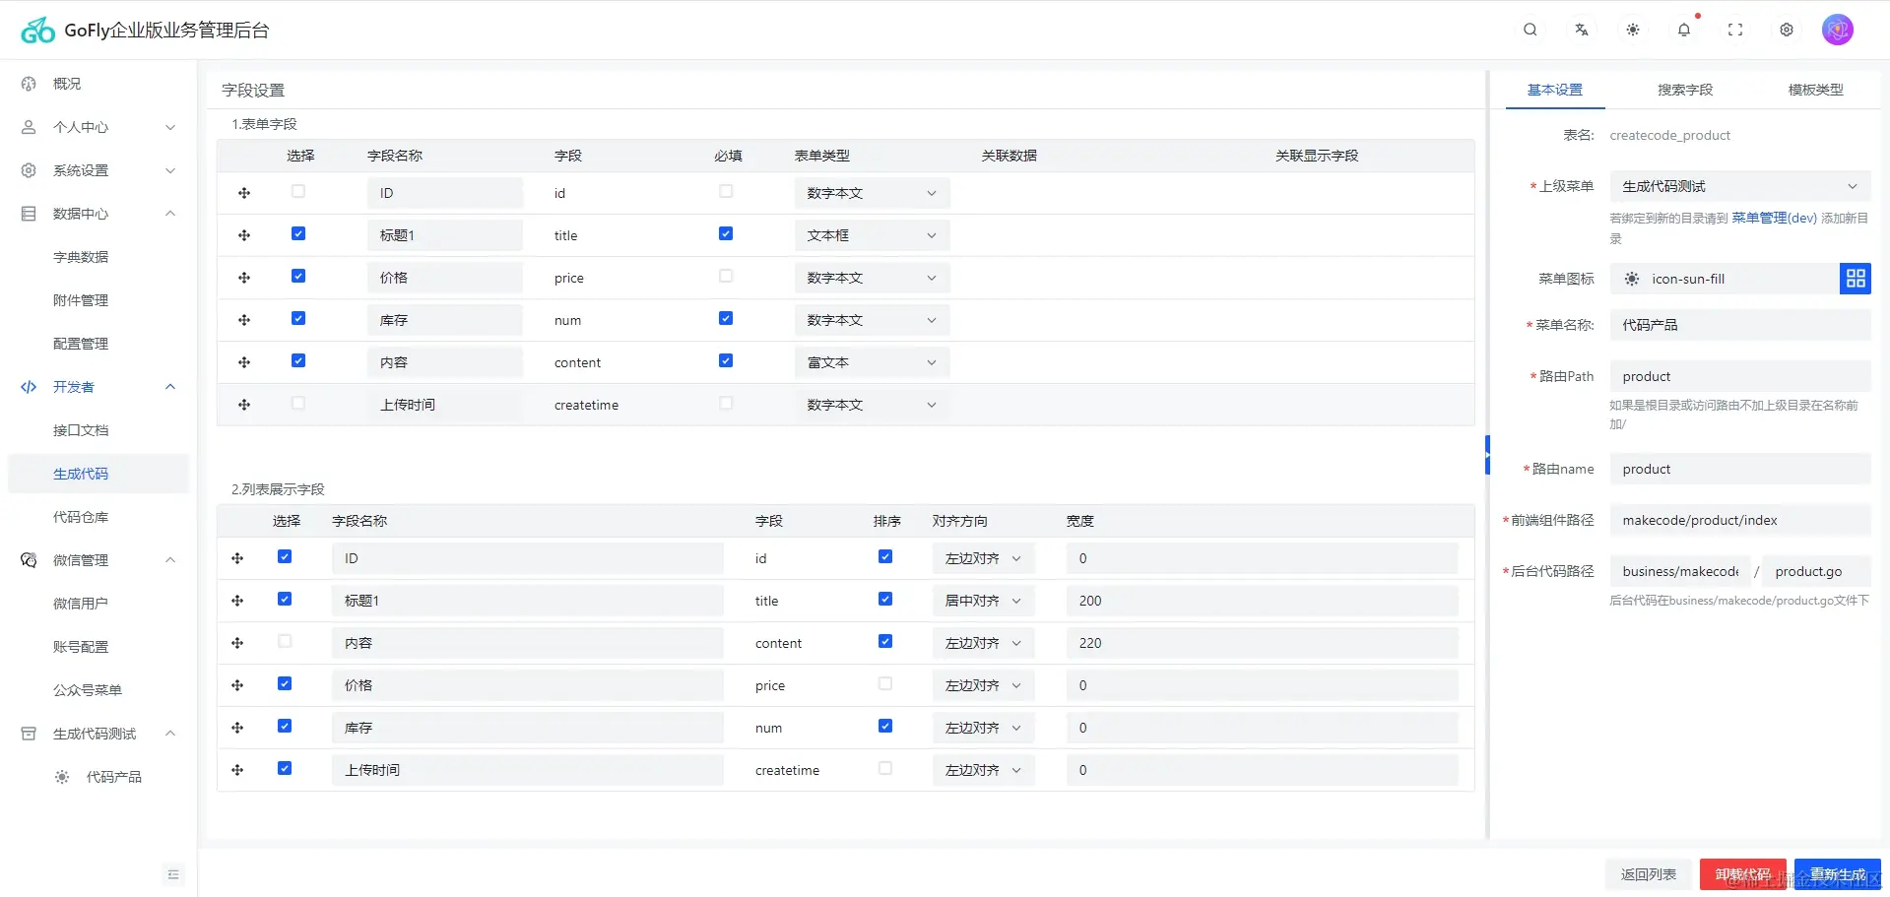Screen dimensions: 1890x897
Task: Click the 菜单名称 input containing 代码产品
Action: click(1740, 325)
